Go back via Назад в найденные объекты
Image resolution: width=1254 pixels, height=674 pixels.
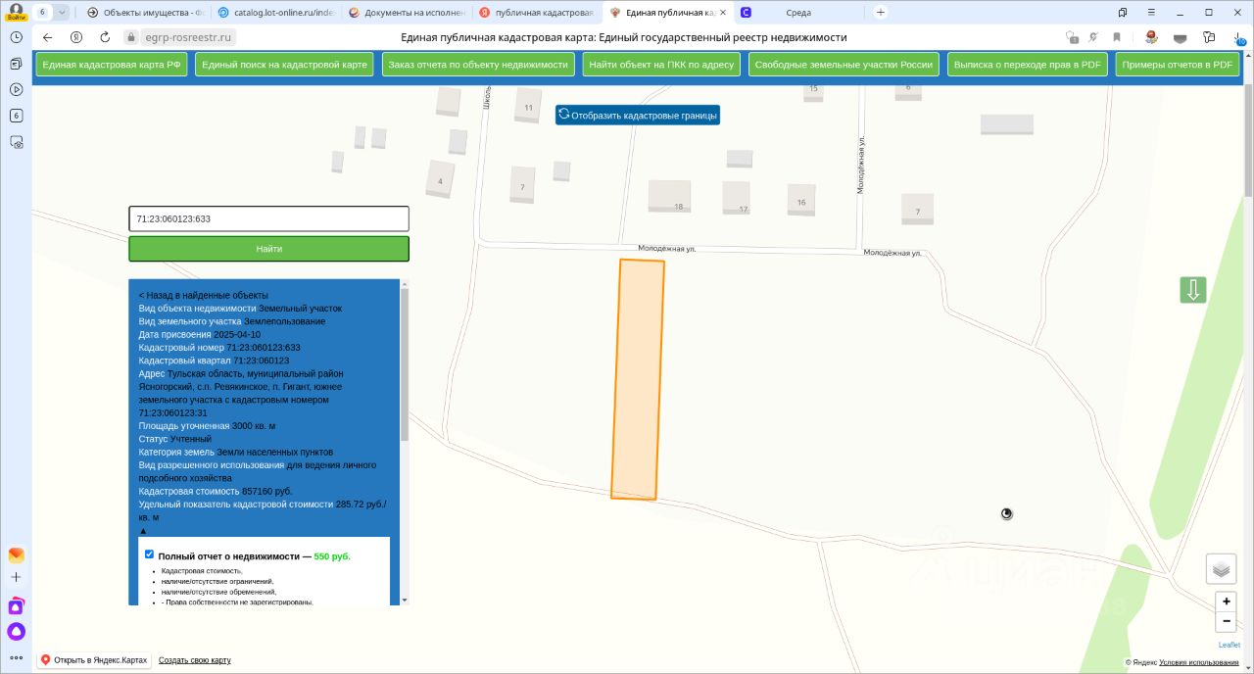(203, 295)
